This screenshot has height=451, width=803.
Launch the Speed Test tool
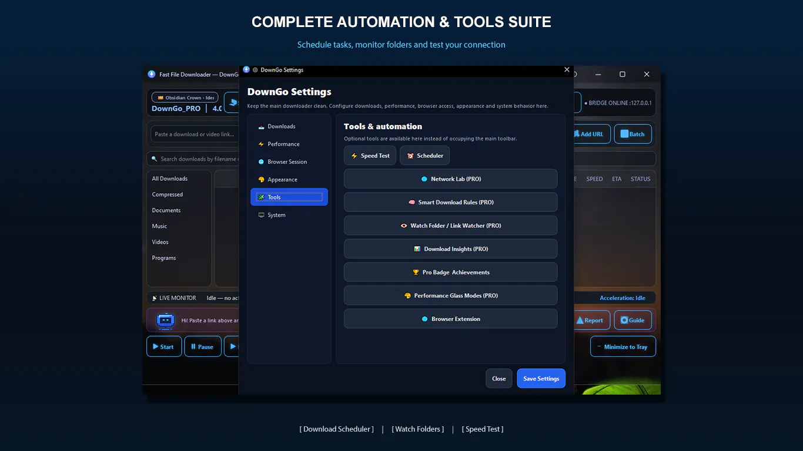[x=370, y=156]
